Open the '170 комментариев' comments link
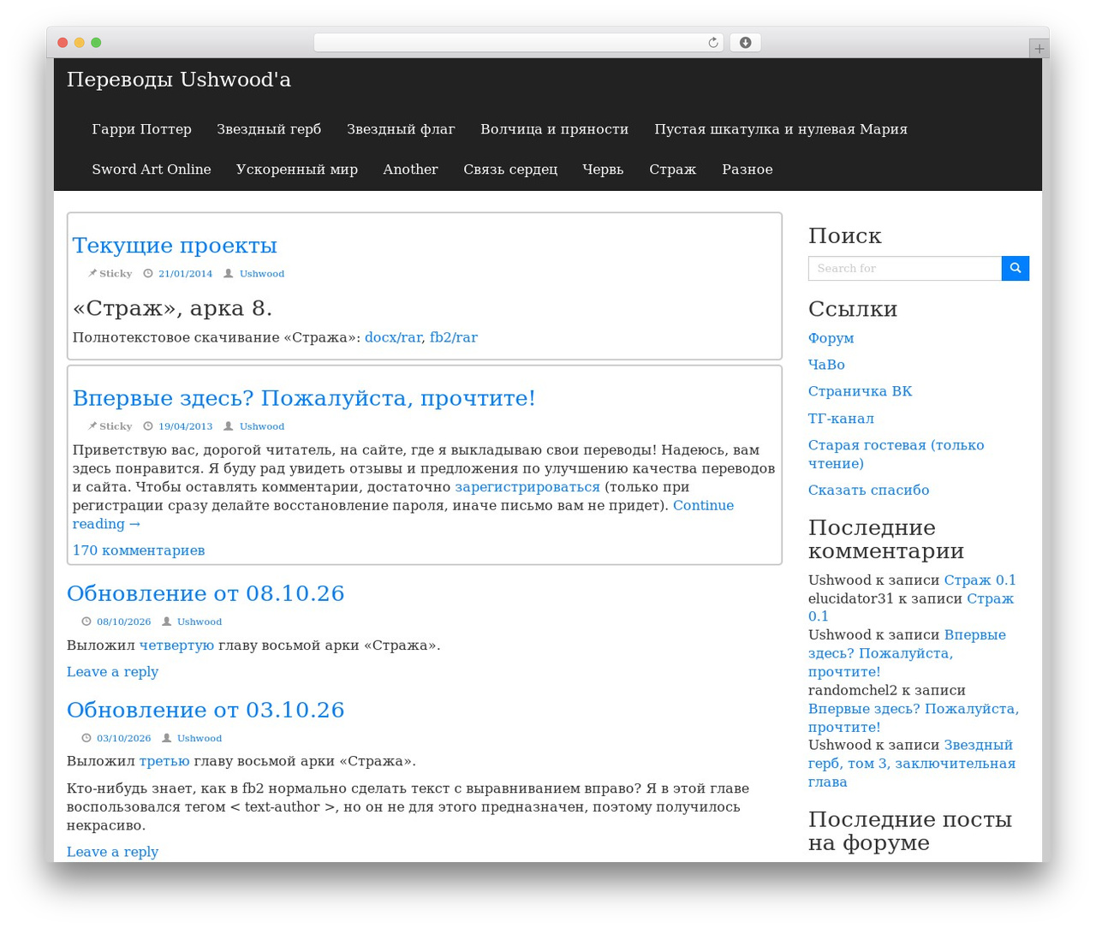 [139, 550]
